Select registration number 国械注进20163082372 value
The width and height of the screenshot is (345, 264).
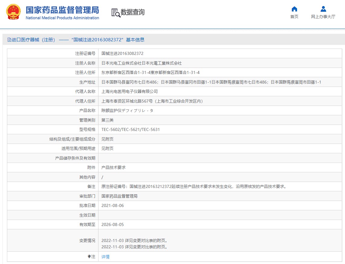point(122,53)
